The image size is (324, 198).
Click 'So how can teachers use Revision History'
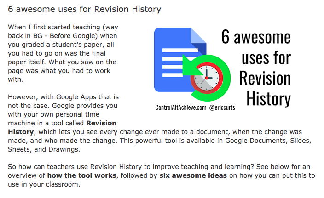pos(75,167)
